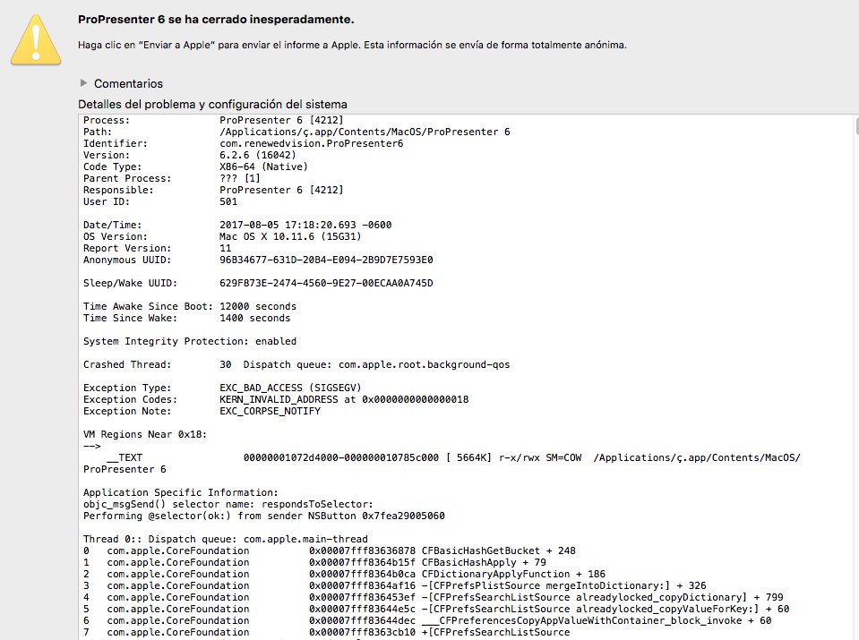
Task: Click the OS version Mac OS X 10.11.6 (15G31)
Action: (x=290, y=236)
